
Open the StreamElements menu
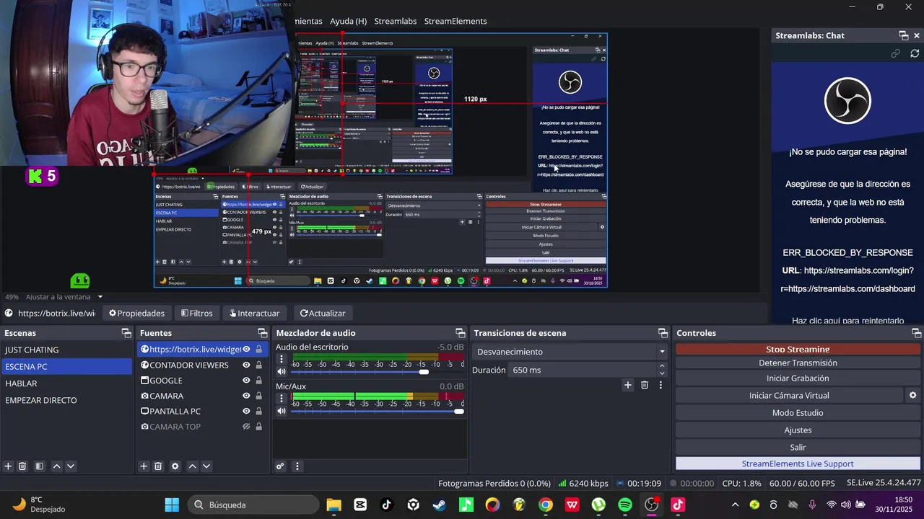coord(456,21)
